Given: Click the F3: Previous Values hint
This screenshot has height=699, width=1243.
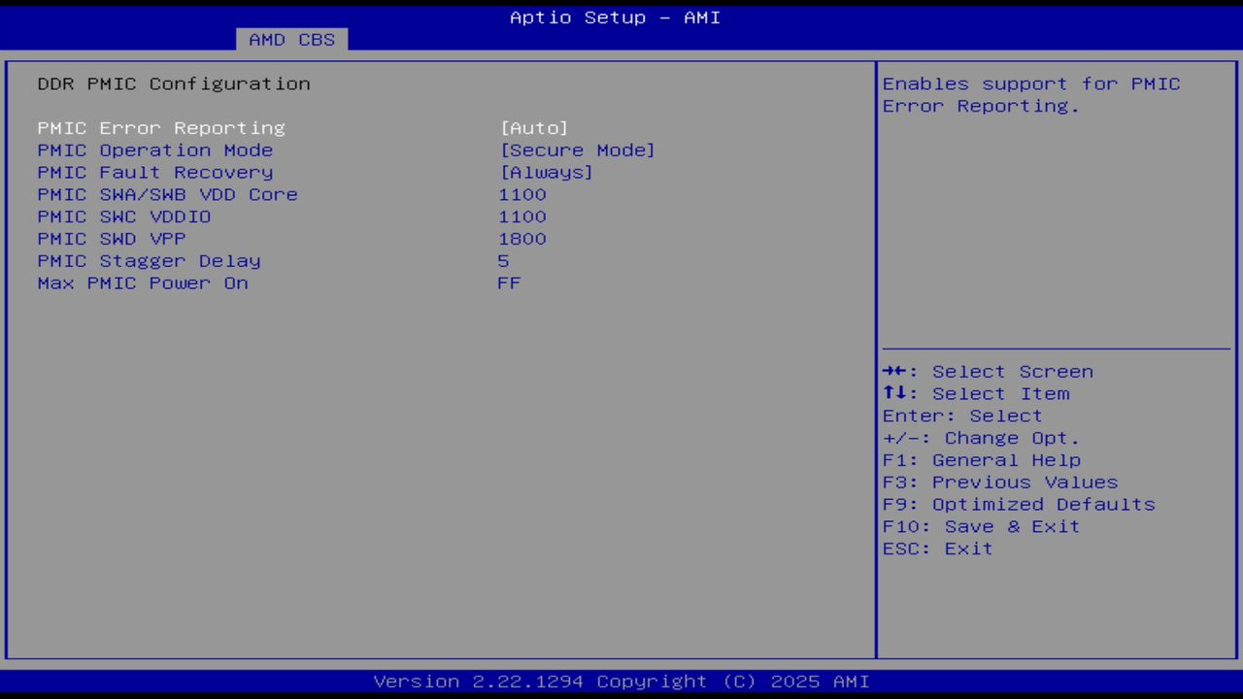Looking at the screenshot, I should coord(1000,483).
